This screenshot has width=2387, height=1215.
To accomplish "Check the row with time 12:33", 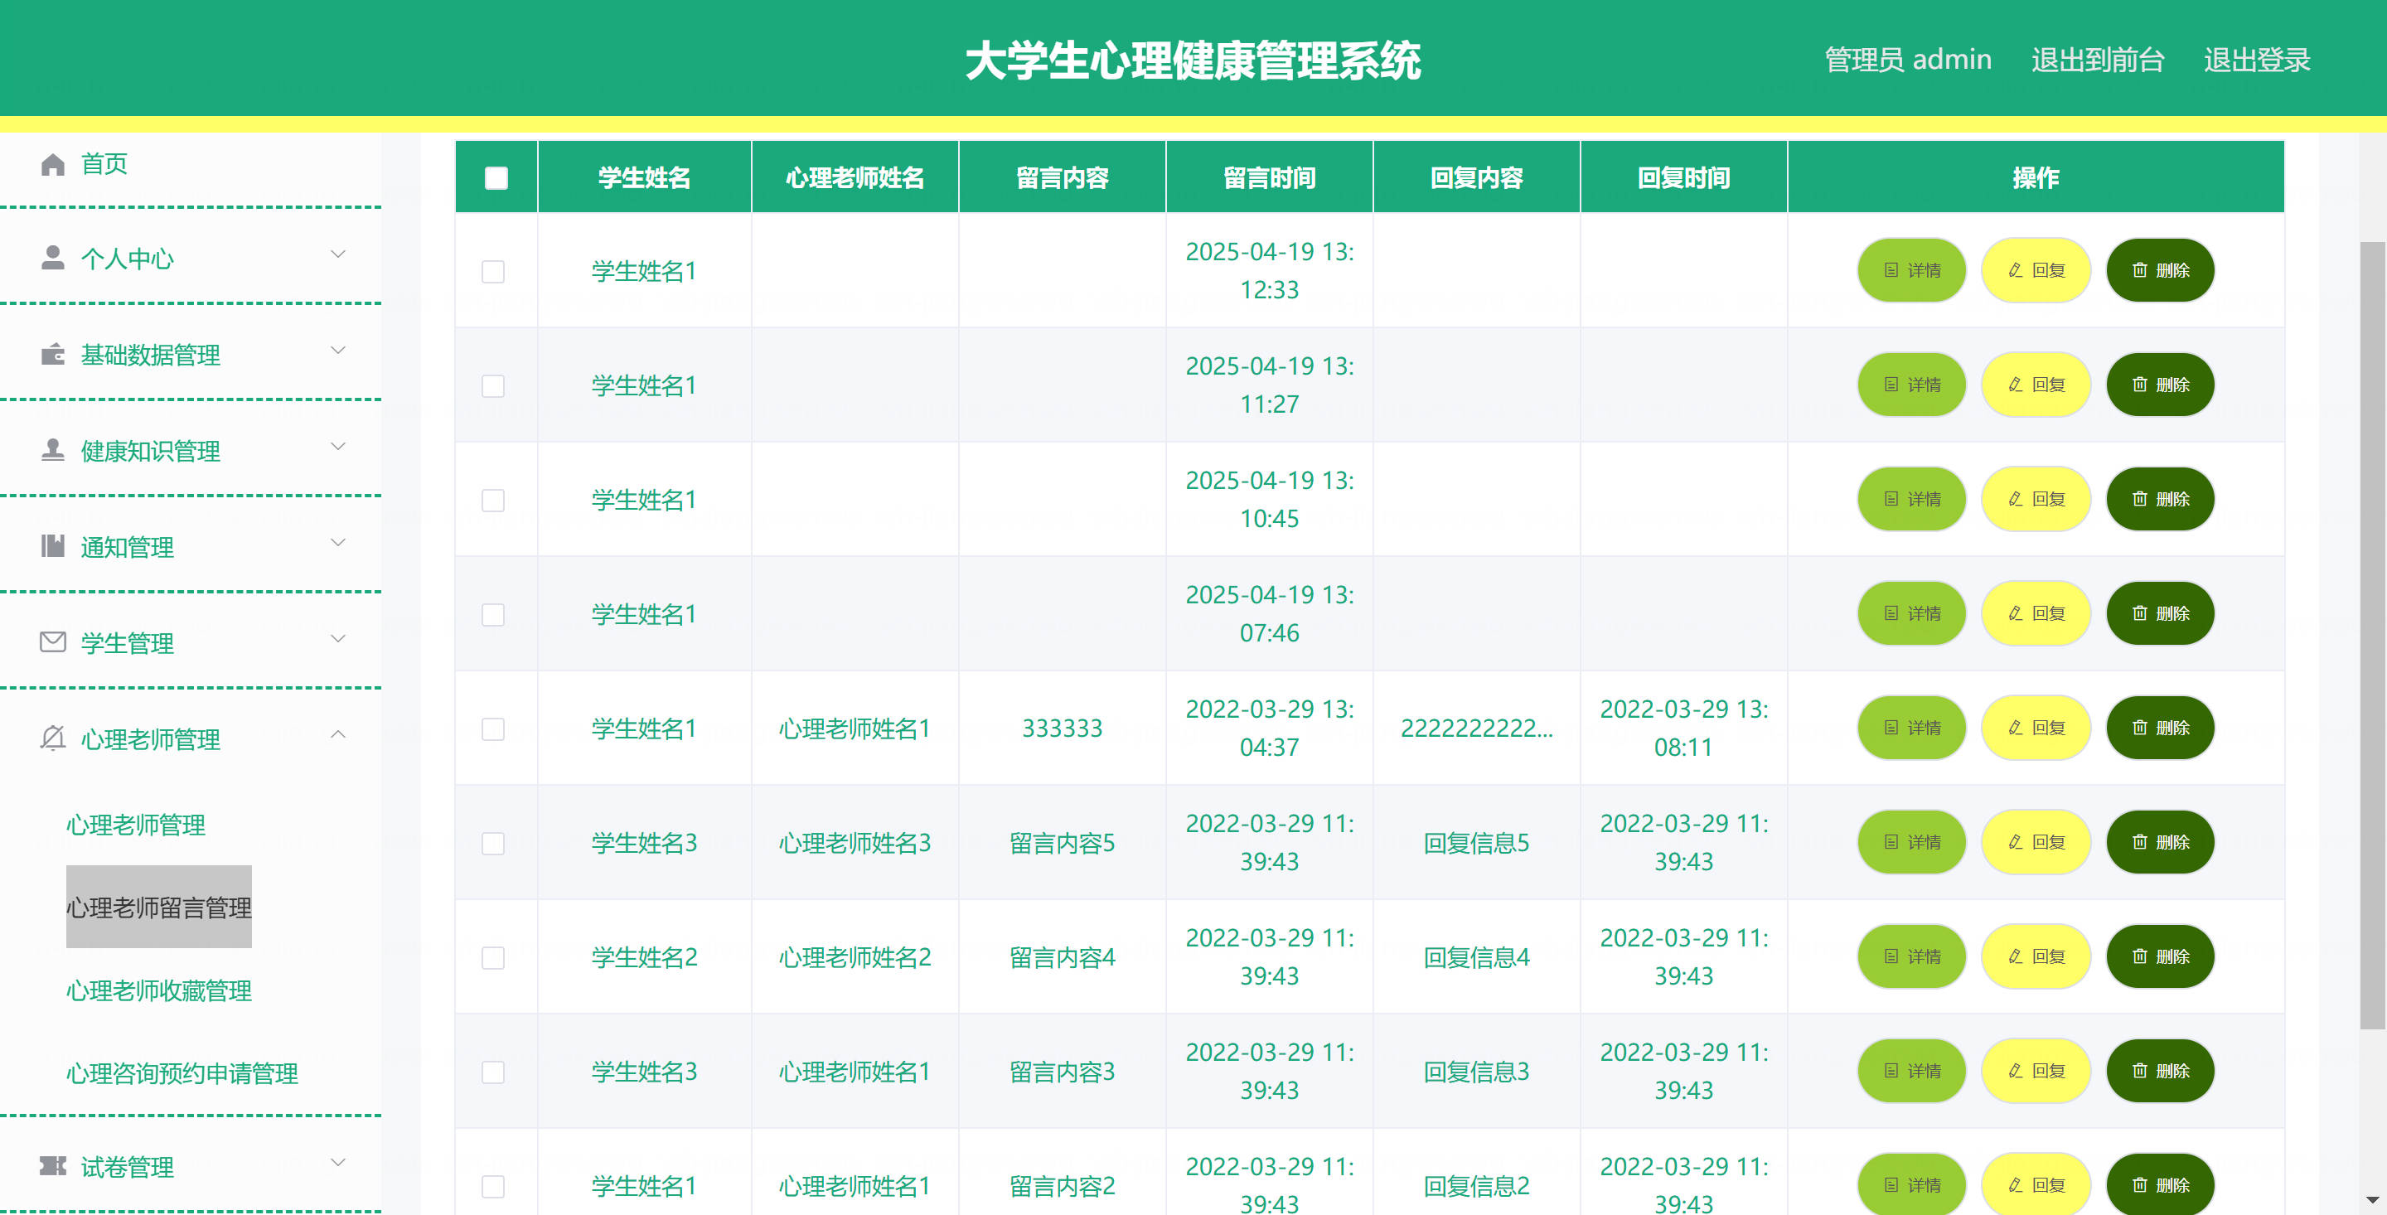I will tap(493, 271).
